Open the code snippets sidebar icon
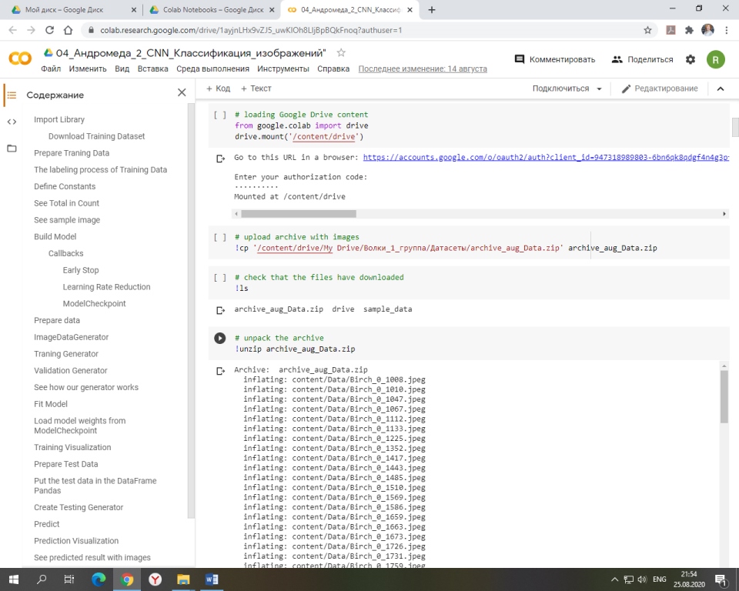Viewport: 739px width, 591px height. click(12, 122)
